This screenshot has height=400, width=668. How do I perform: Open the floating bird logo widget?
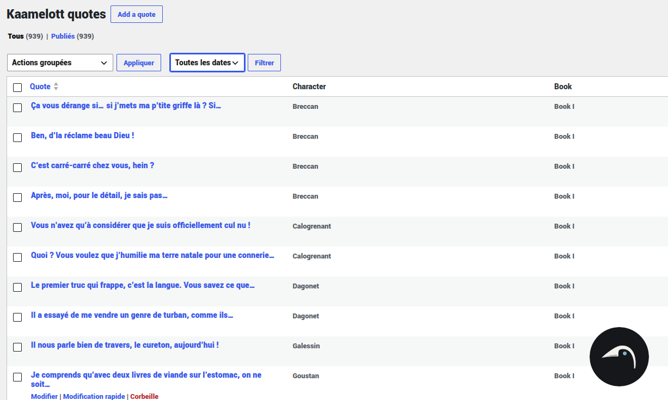coord(619,357)
